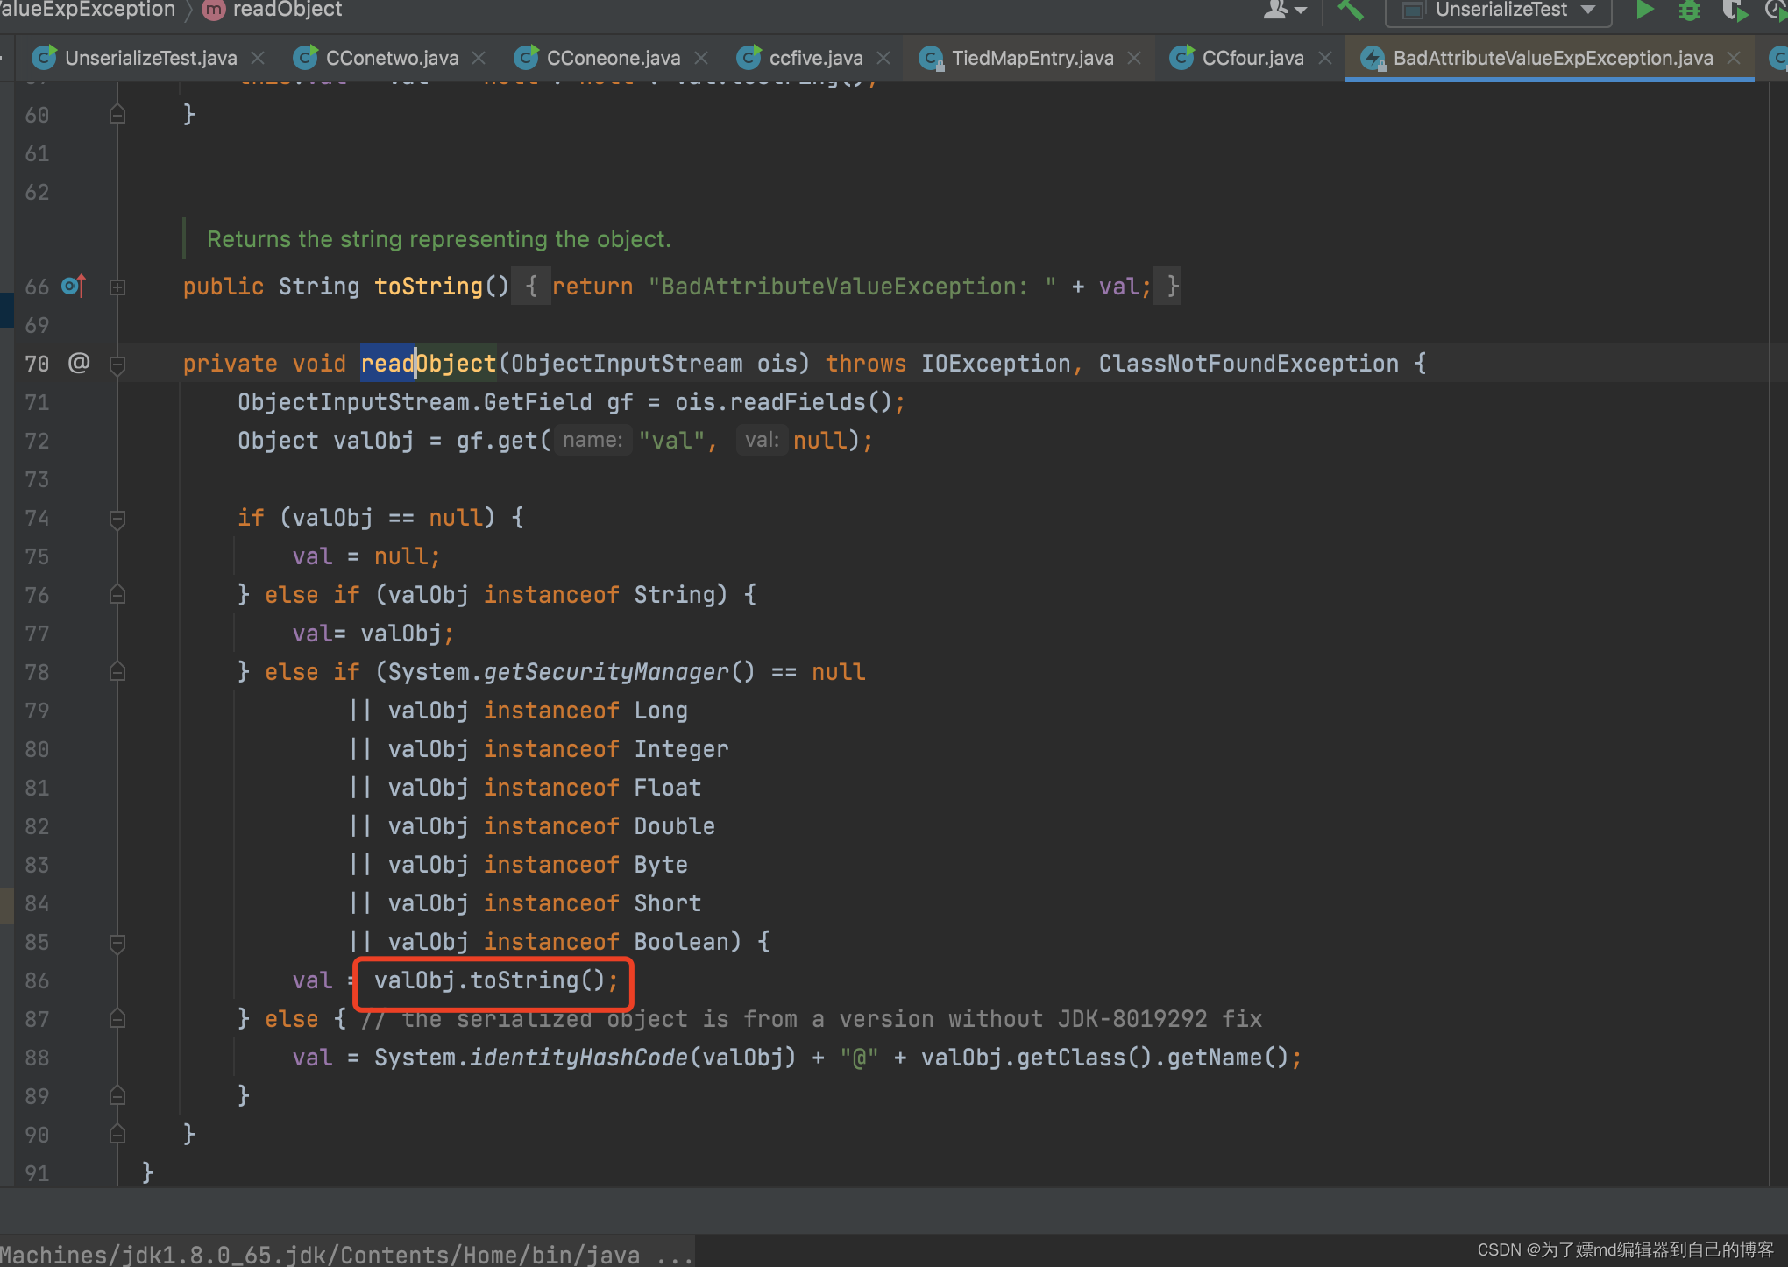The height and width of the screenshot is (1267, 1788).
Task: Click the class icon on the UnserializeTest.java tab
Action: pos(44,58)
